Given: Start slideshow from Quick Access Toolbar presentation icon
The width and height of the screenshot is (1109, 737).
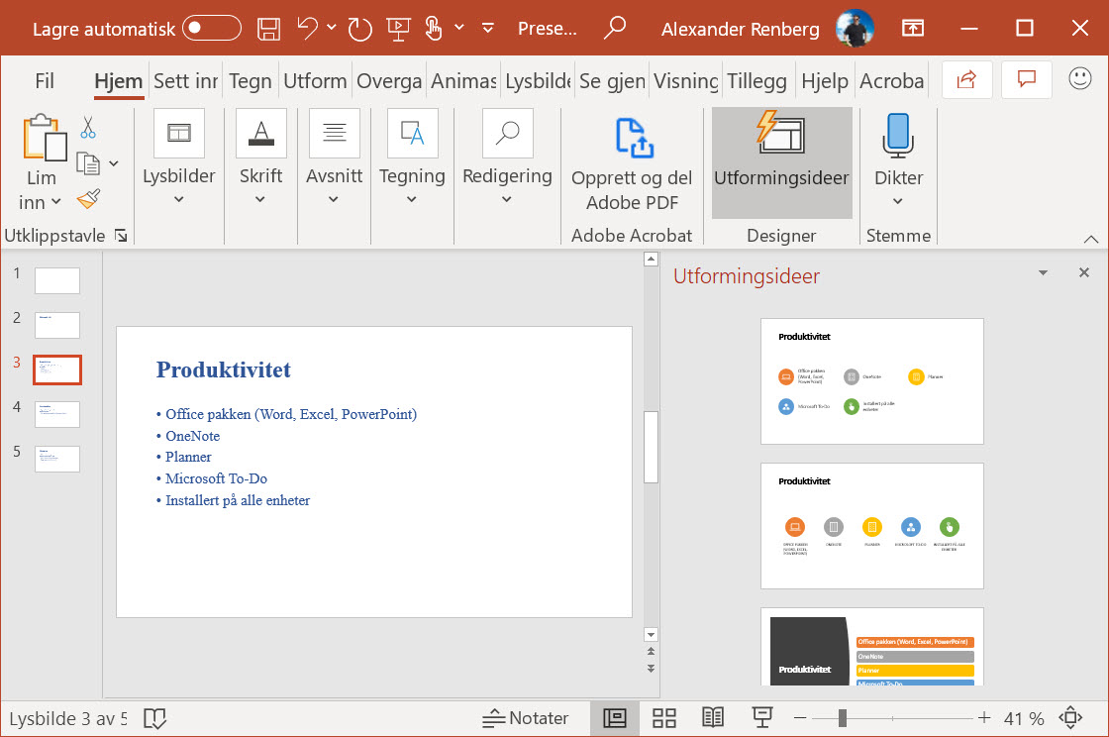Looking at the screenshot, I should pos(398,28).
